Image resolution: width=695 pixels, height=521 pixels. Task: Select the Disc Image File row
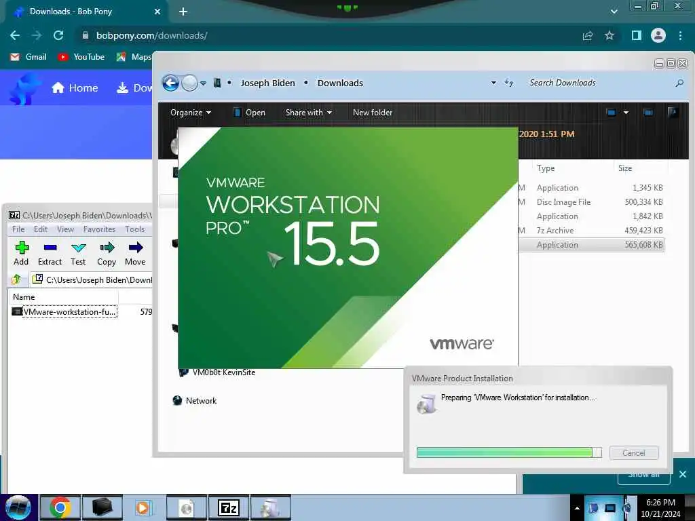(x=592, y=202)
